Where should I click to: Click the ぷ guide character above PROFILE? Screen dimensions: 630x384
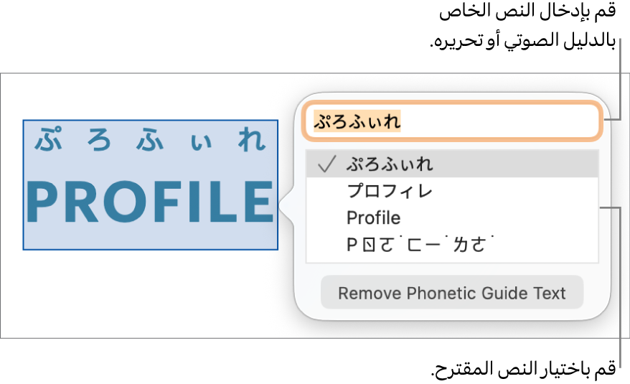pos(49,139)
